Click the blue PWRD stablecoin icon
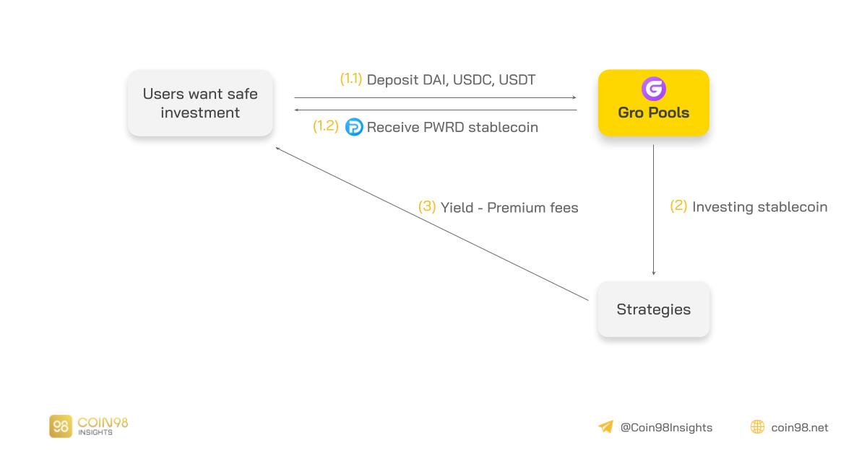Image resolution: width=867 pixels, height=453 pixels. [354, 127]
